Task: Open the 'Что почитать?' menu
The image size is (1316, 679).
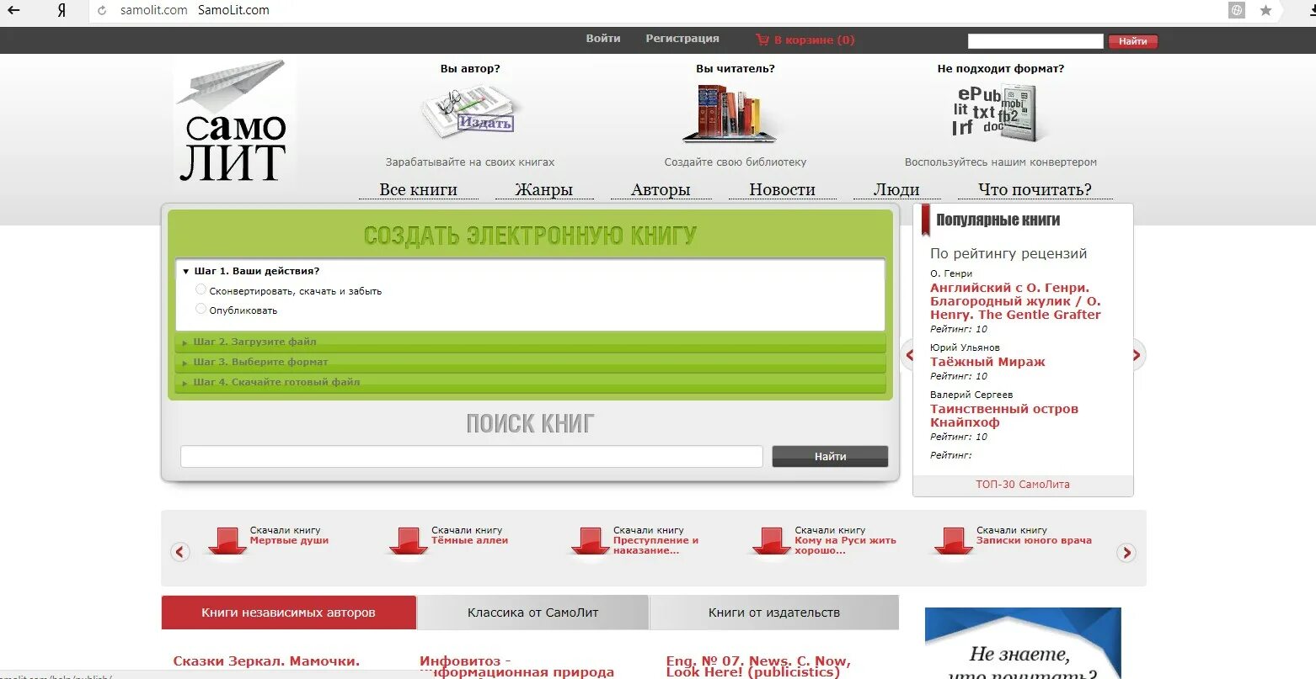Action: (x=1035, y=190)
